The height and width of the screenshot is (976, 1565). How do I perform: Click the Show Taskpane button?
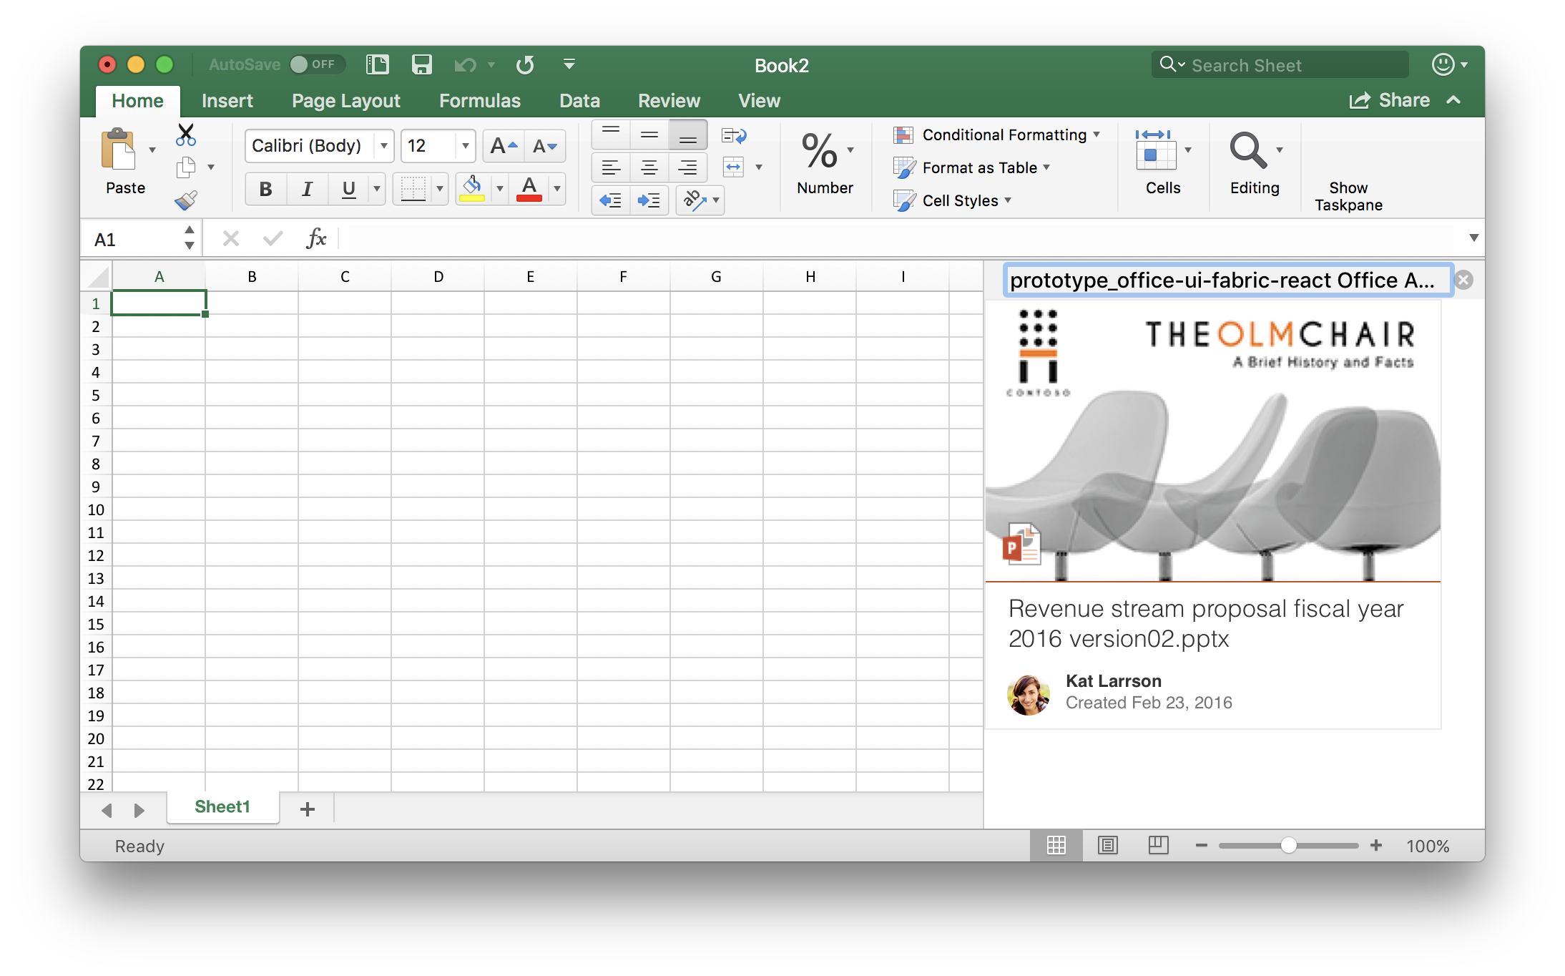click(x=1348, y=196)
